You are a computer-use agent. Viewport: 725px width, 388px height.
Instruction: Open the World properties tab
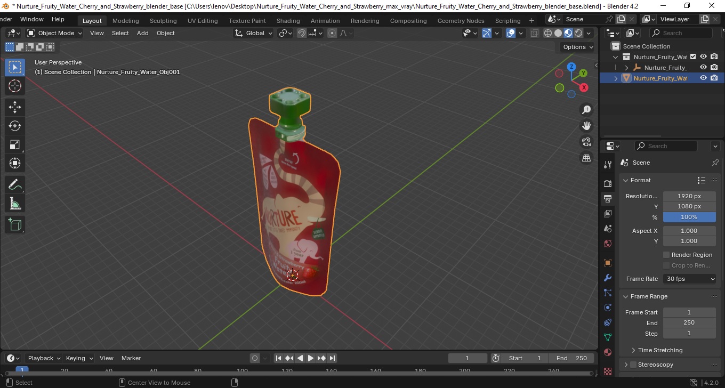(608, 244)
